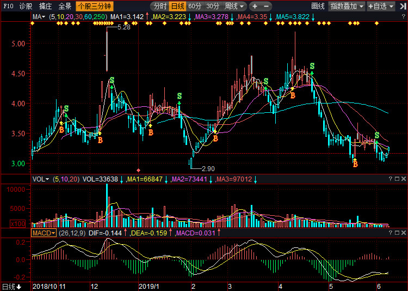The image size is (408, 291).
Task: Expand the 周线 period dropdown
Action: 234,7
